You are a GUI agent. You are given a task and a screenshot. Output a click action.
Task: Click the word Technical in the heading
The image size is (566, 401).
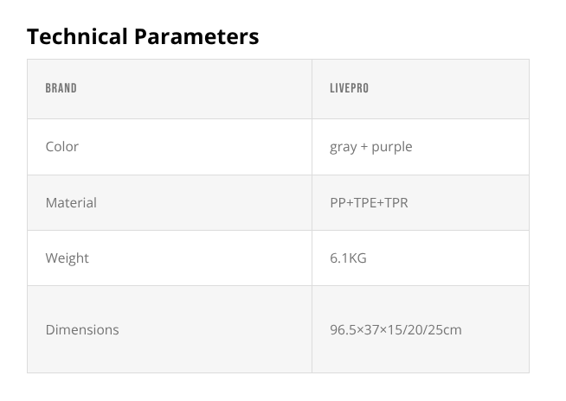(79, 37)
